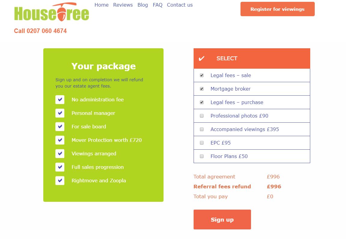Enable the Professional photos £90 option
The height and width of the screenshot is (239, 346).
(x=202, y=116)
